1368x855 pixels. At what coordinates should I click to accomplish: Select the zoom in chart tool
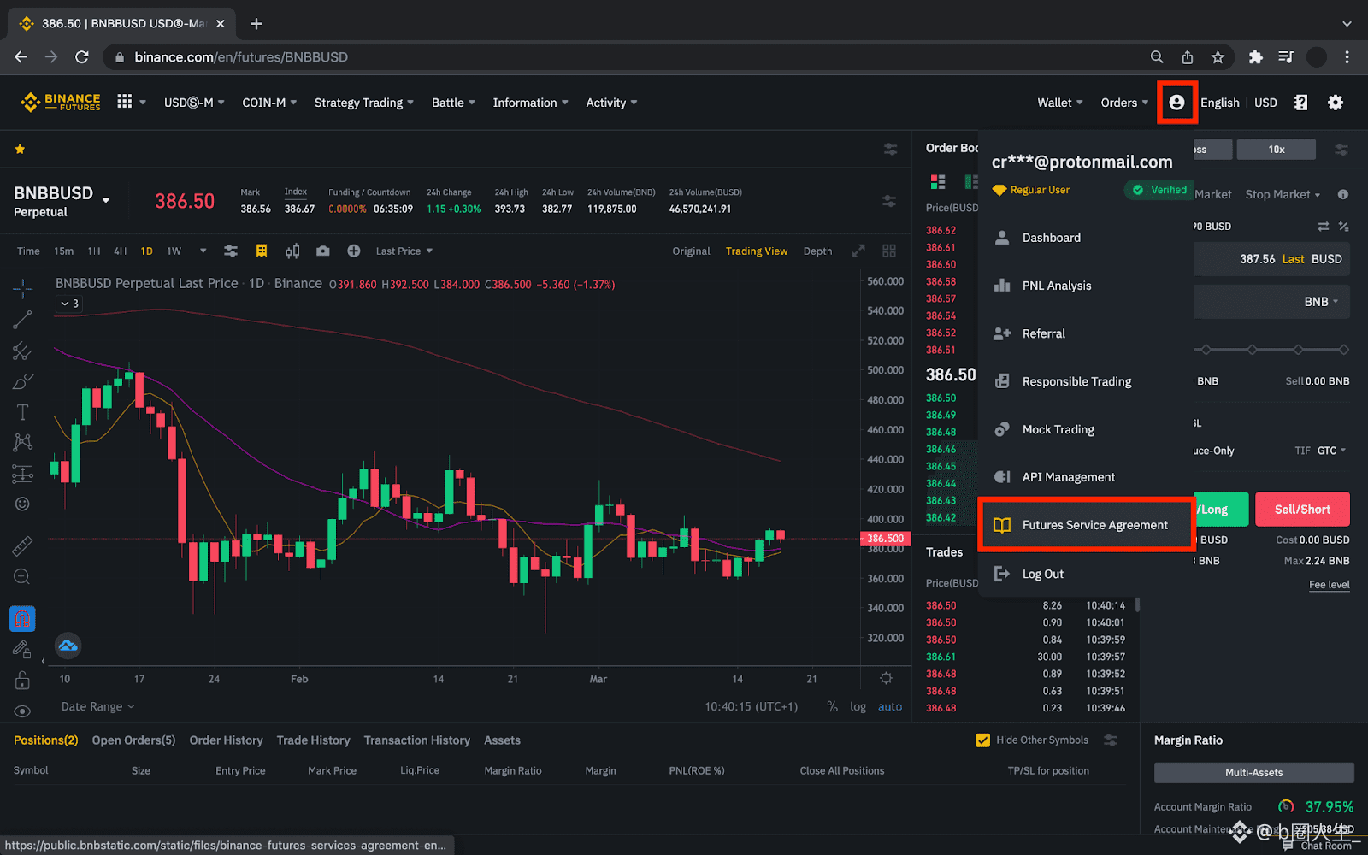[22, 577]
